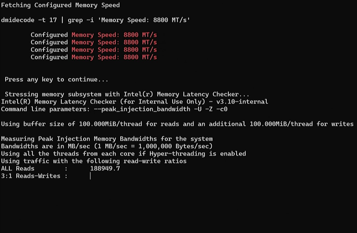Click the blinking text cursor after 3:1 Reads-Writes

90,176
